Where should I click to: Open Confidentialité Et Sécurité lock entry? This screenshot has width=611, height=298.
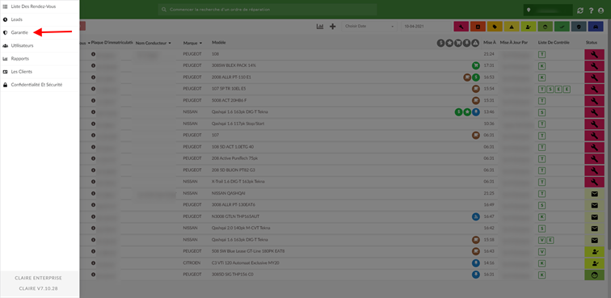[36, 85]
